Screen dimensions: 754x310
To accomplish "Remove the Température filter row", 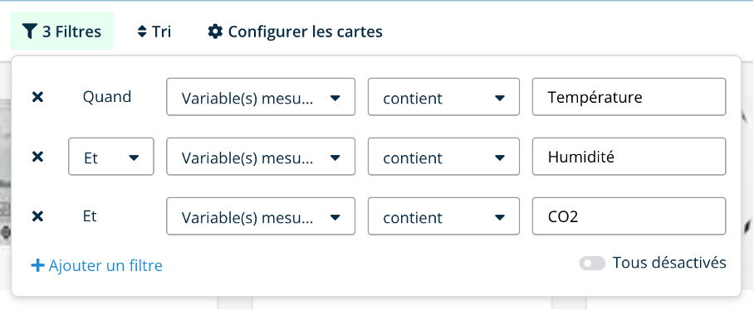I will tap(37, 97).
